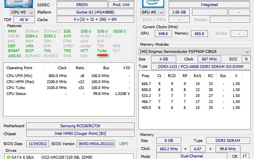This screenshot has height=159, width=254.
Task: Select the 666.7 timing row
Action: coord(194,84)
